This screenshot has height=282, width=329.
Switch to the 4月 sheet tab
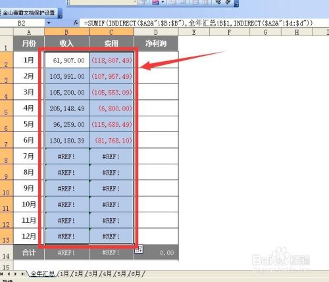point(107,273)
